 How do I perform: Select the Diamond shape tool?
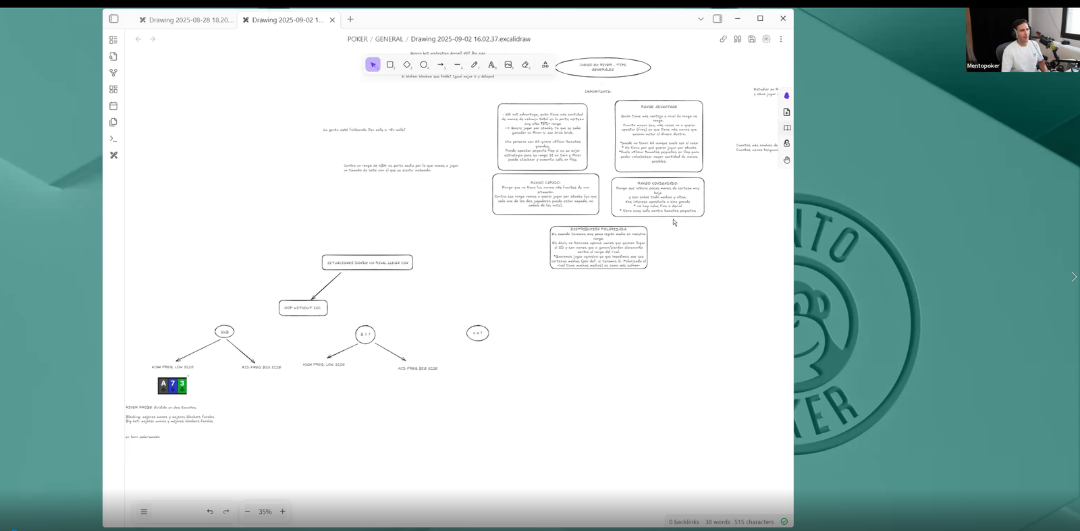click(407, 65)
